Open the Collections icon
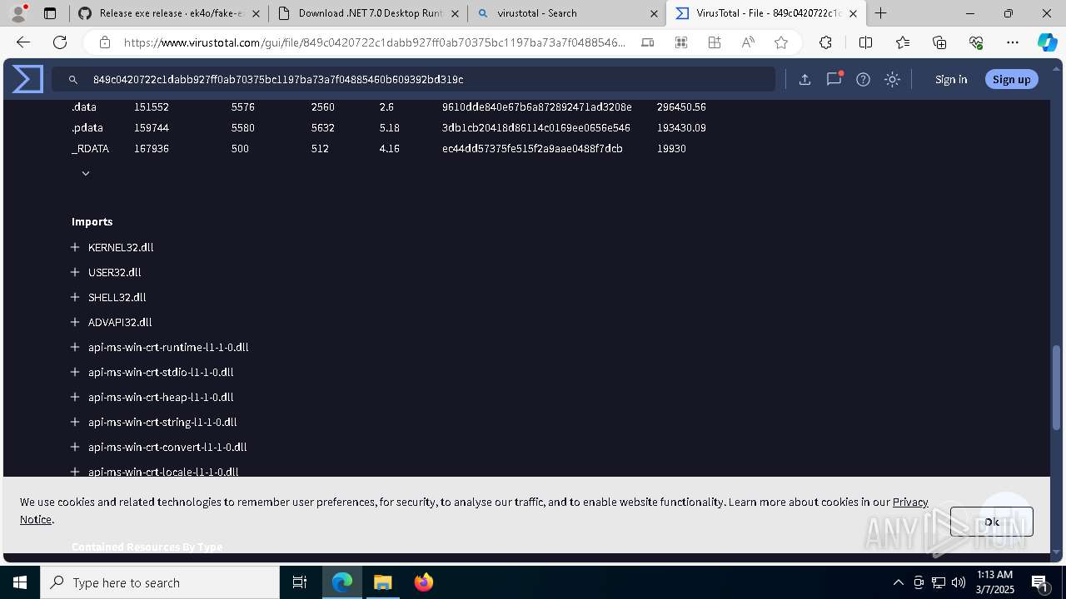1066x599 pixels. [939, 42]
